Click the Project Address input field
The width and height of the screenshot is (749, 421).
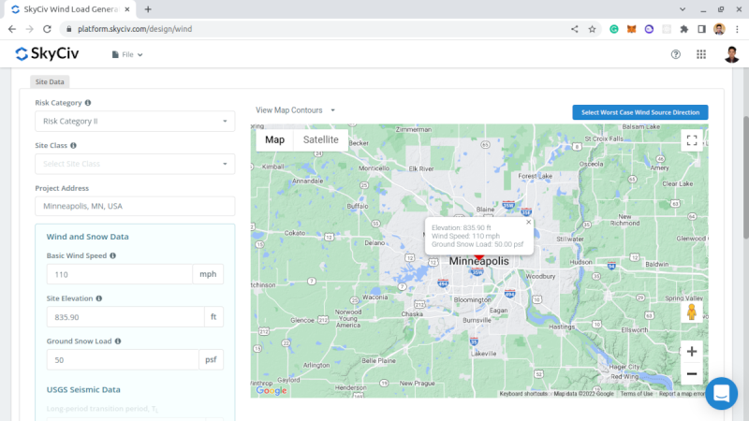click(135, 206)
